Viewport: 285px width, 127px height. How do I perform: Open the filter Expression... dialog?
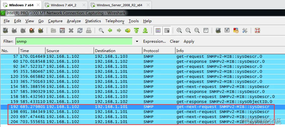coord(155,41)
